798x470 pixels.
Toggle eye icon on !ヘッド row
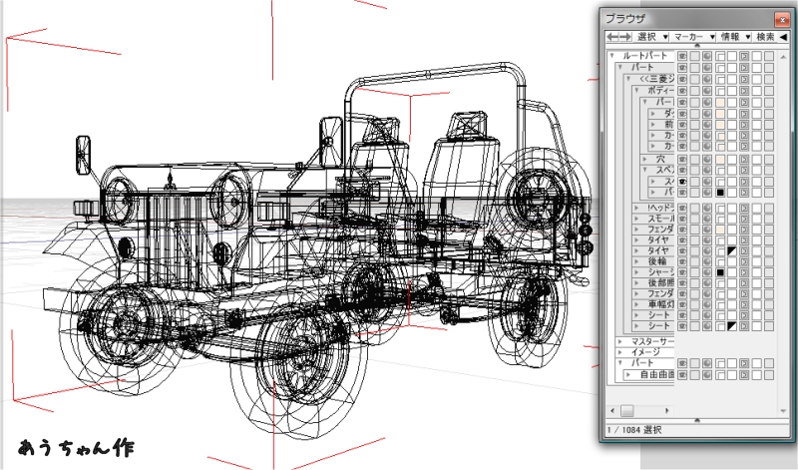[x=682, y=209]
